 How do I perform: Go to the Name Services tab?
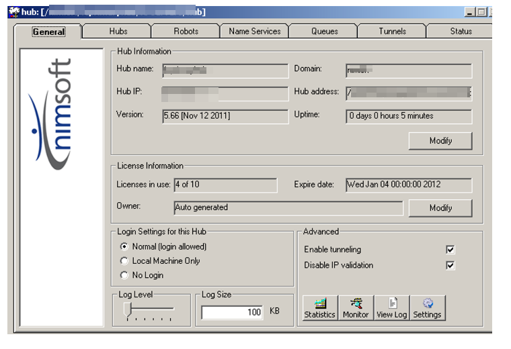[x=254, y=32]
